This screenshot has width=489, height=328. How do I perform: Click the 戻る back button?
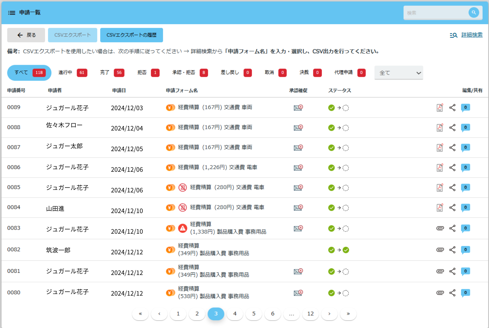[26, 35]
